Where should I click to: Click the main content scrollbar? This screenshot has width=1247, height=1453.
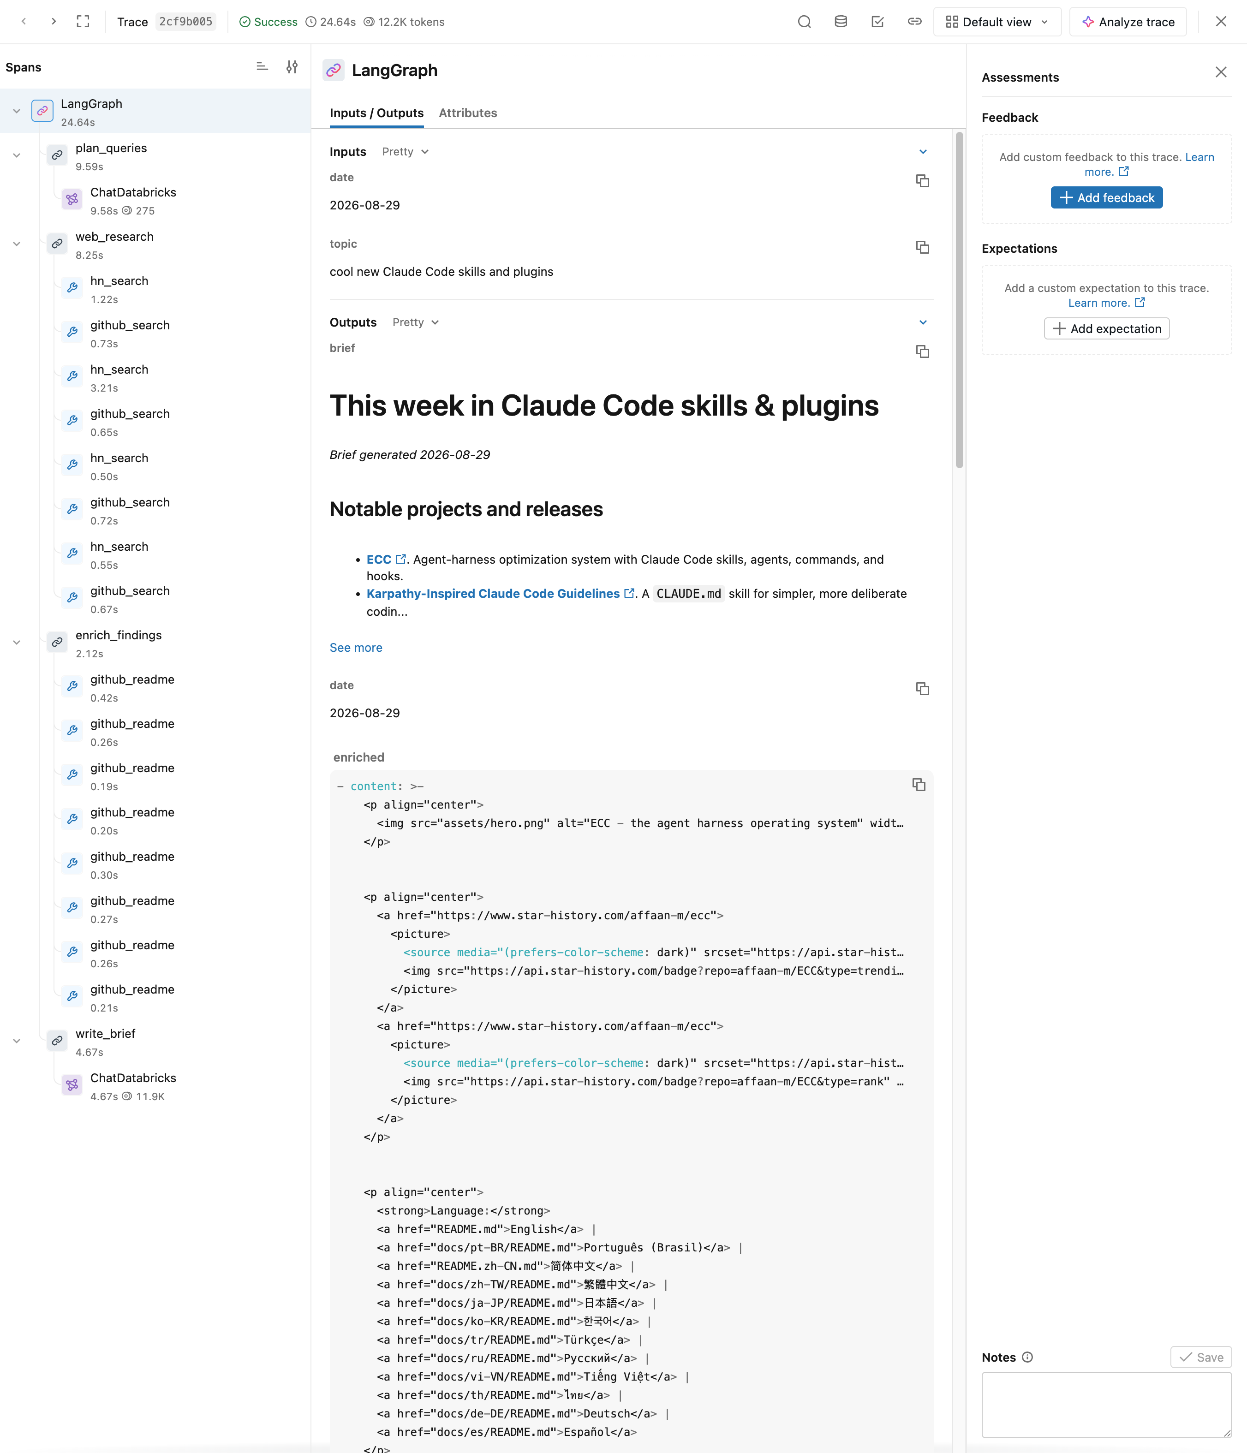(959, 300)
